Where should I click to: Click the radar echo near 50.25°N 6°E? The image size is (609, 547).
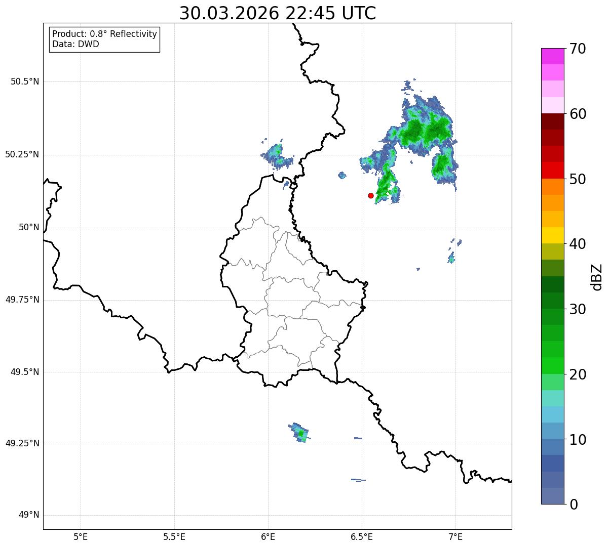(277, 155)
